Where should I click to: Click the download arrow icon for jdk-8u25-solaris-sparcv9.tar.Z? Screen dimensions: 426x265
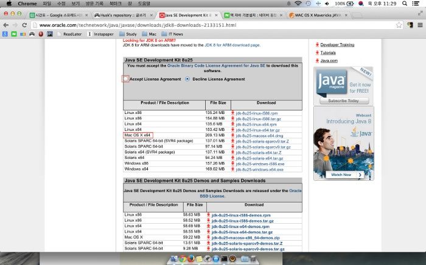(232, 141)
